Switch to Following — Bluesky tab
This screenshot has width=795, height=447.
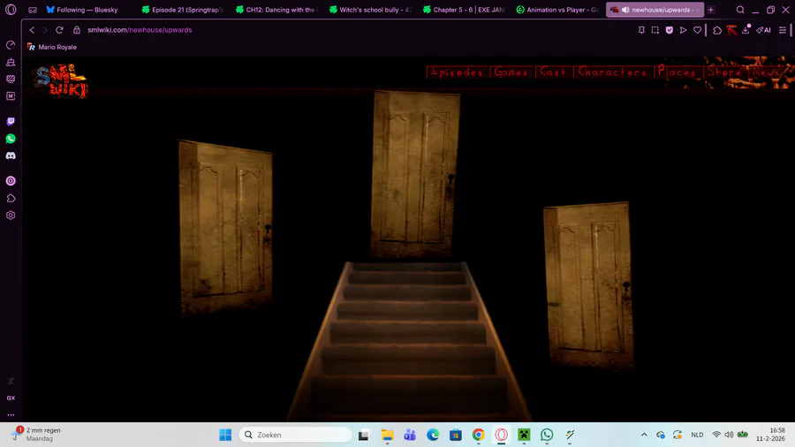pos(82,10)
